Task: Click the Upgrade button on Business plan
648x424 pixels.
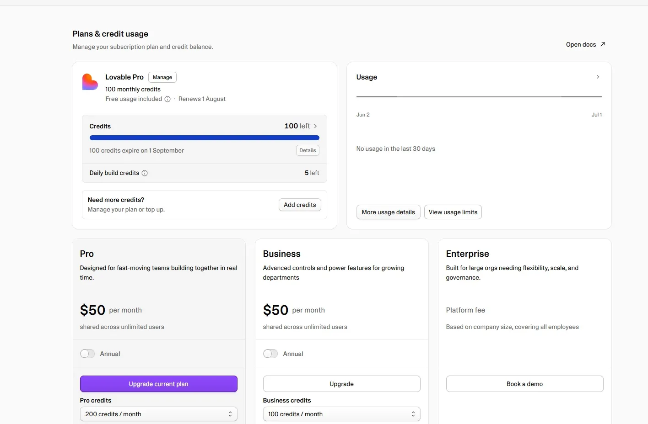Action: click(342, 384)
